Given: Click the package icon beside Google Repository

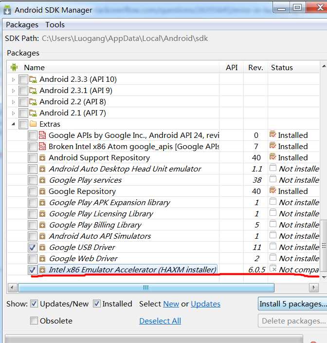Looking at the screenshot, I should pyautogui.click(x=42, y=191).
